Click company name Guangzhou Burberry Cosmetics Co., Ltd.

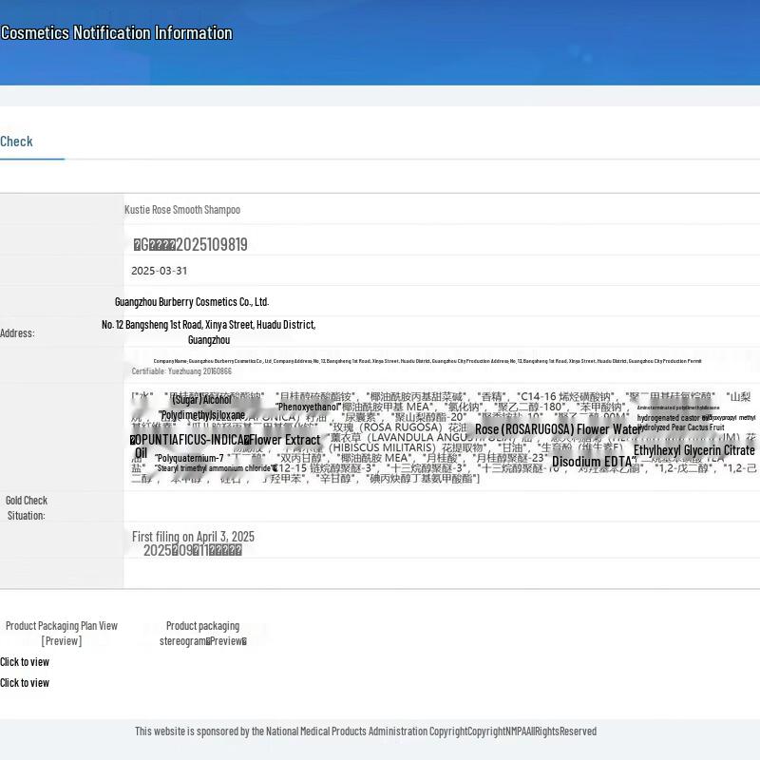[192, 302]
